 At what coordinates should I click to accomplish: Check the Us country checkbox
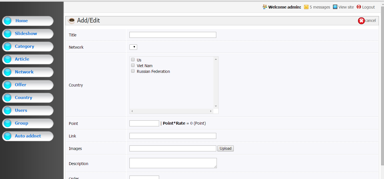[133, 60]
